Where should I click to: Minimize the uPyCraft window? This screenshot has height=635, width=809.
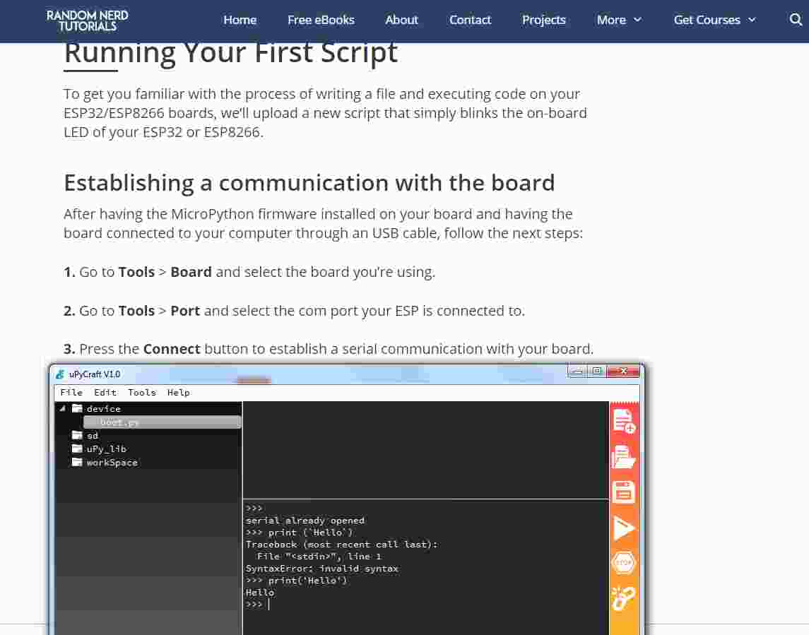point(577,371)
